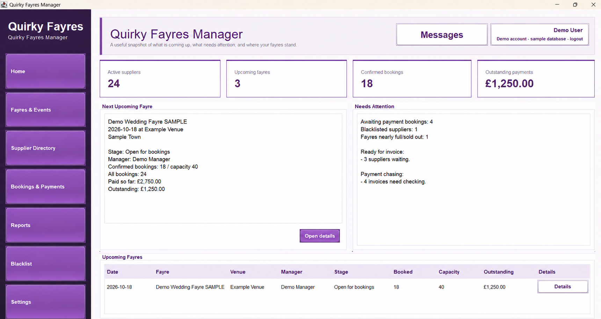Viewport: 601px width, 319px height.
Task: Minimize the Quirky Fayres Manager window
Action: [557, 5]
